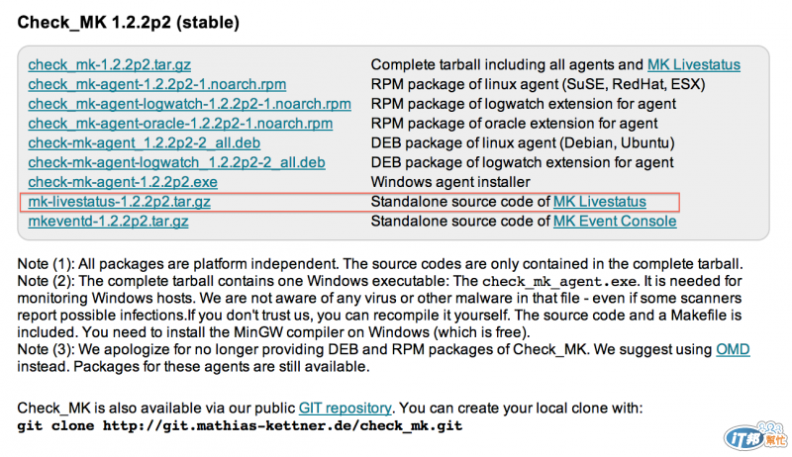792x457 pixels.
Task: Click 'DEB package of linux agent (Debian, Ubuntu)' text
Action: (523, 143)
